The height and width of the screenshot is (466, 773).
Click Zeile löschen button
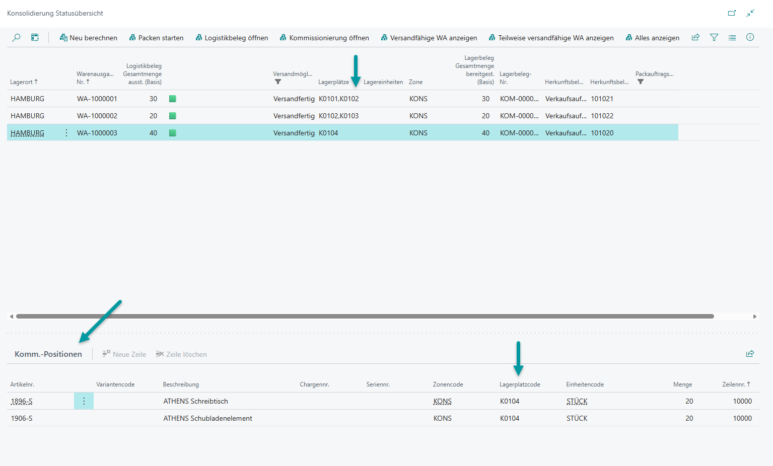[x=181, y=354]
